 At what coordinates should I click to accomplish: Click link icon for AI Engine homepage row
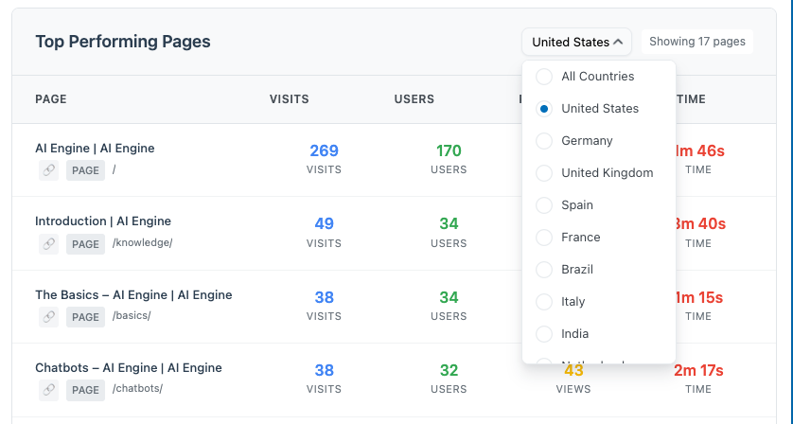(49, 170)
